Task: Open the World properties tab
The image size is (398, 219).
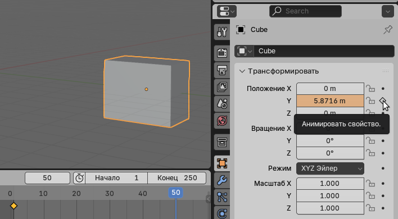Action: tap(222, 120)
